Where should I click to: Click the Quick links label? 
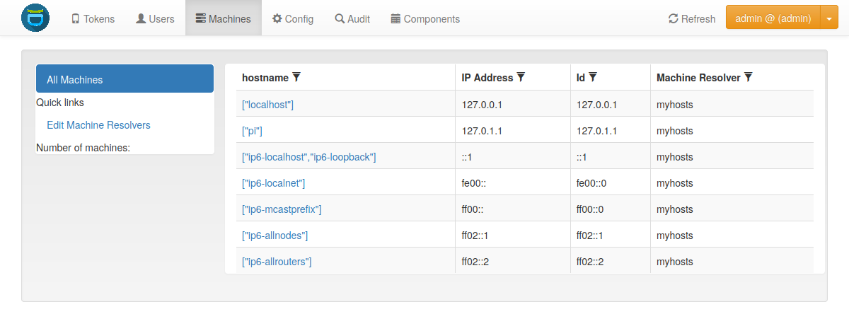(x=60, y=103)
